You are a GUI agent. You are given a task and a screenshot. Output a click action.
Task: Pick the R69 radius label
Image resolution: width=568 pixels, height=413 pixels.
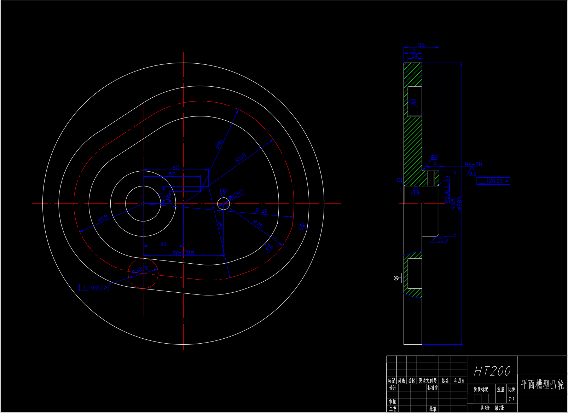[x=103, y=218]
